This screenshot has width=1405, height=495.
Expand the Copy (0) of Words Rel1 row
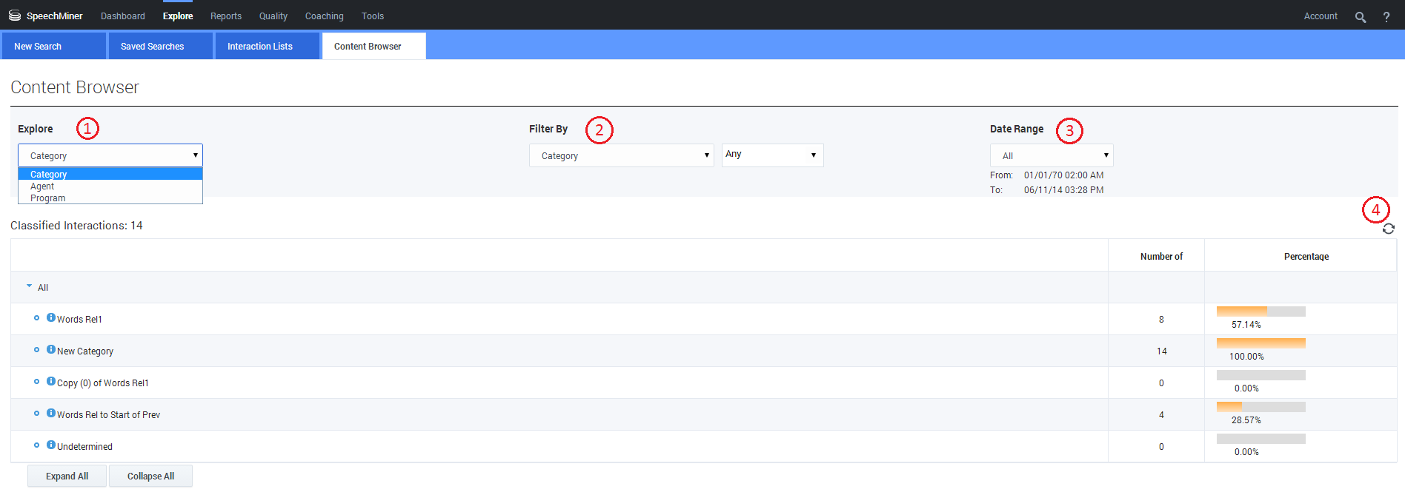point(36,382)
